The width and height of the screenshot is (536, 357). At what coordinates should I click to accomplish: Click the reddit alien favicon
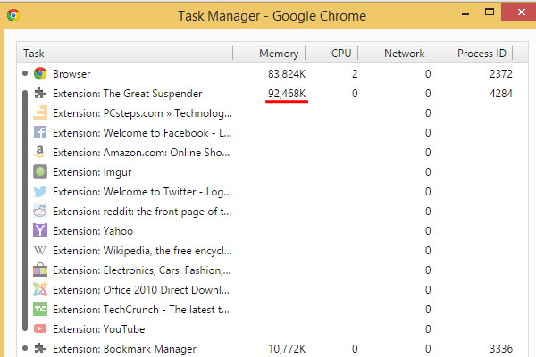tap(40, 212)
